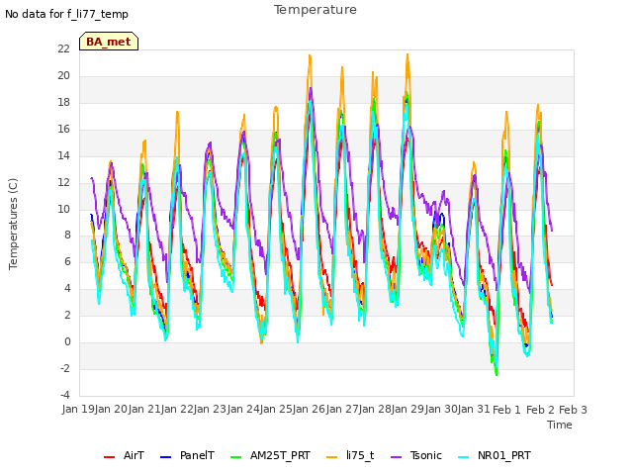Click the Feb 3 x-axis tick label

click(573, 410)
